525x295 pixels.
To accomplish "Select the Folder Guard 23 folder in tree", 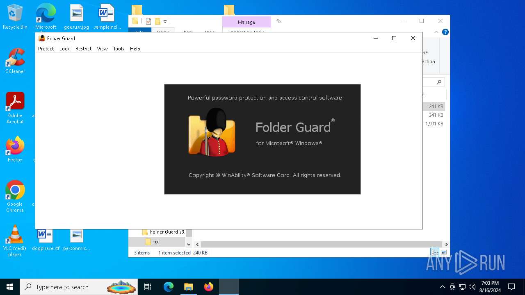I will [x=163, y=232].
